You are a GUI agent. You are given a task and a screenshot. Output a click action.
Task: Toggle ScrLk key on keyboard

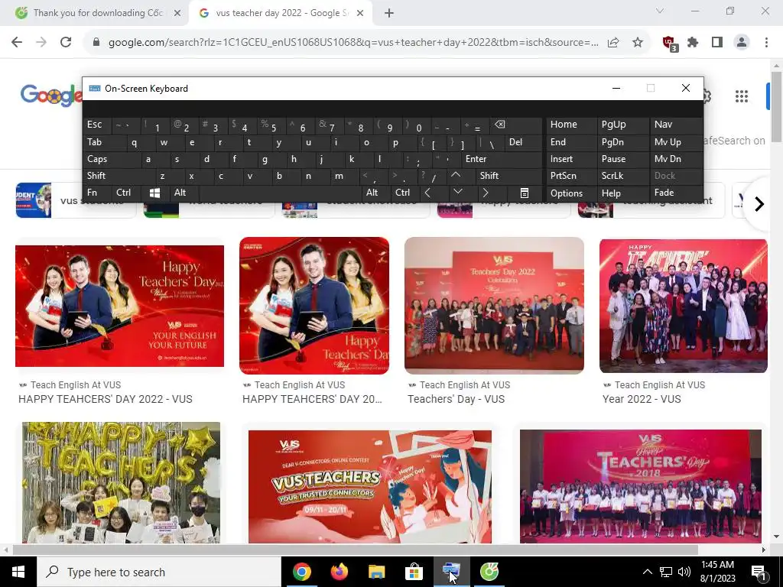[x=622, y=176]
